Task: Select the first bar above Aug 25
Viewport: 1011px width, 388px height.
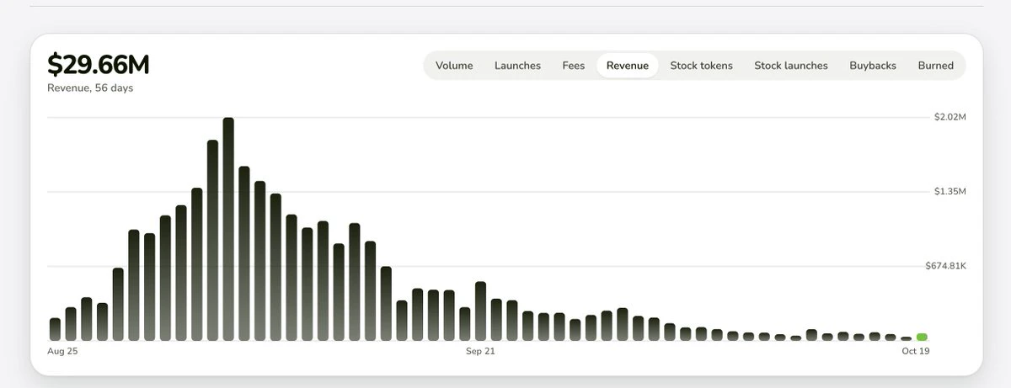Action: tap(55, 329)
